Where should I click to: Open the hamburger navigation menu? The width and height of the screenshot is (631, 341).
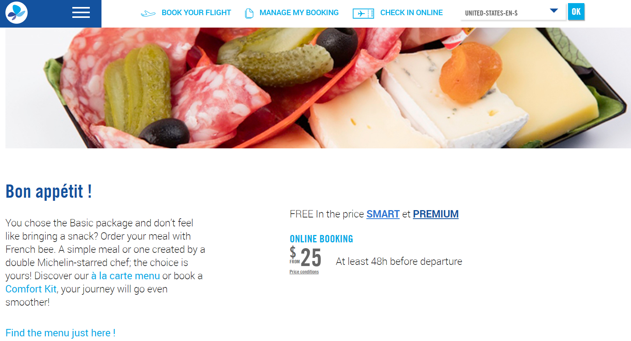point(81,13)
